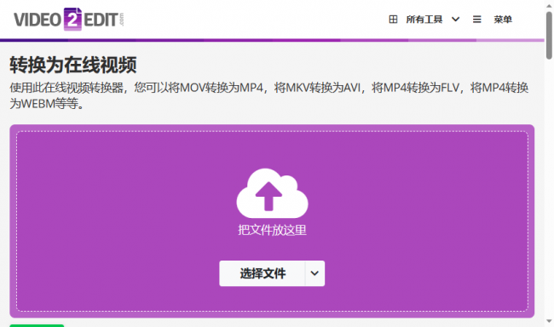Viewport: 554px width, 327px height.
Task: Click the page vertical scrollbar thumb
Action: tap(549, 35)
